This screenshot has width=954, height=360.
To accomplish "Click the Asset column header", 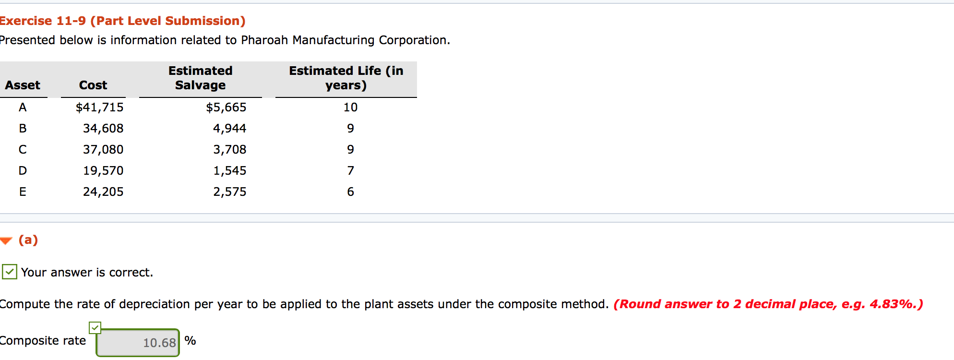I will click(x=23, y=85).
